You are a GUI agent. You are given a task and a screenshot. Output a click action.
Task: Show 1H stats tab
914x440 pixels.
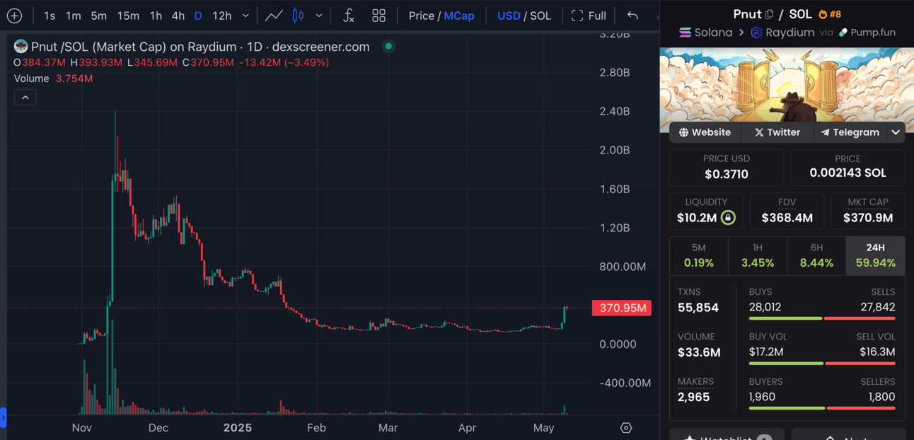tap(758, 255)
